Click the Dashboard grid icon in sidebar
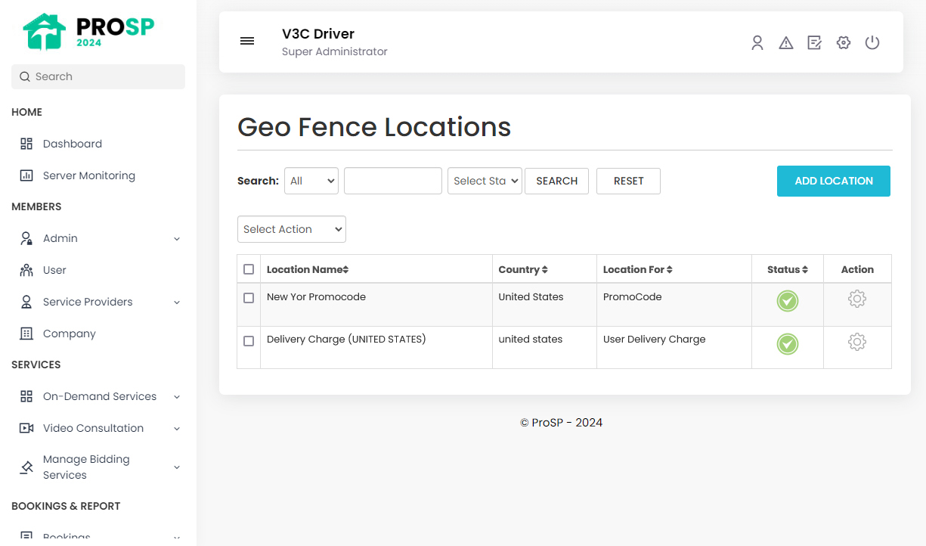Viewport: 926px width, 546px height. (x=26, y=144)
